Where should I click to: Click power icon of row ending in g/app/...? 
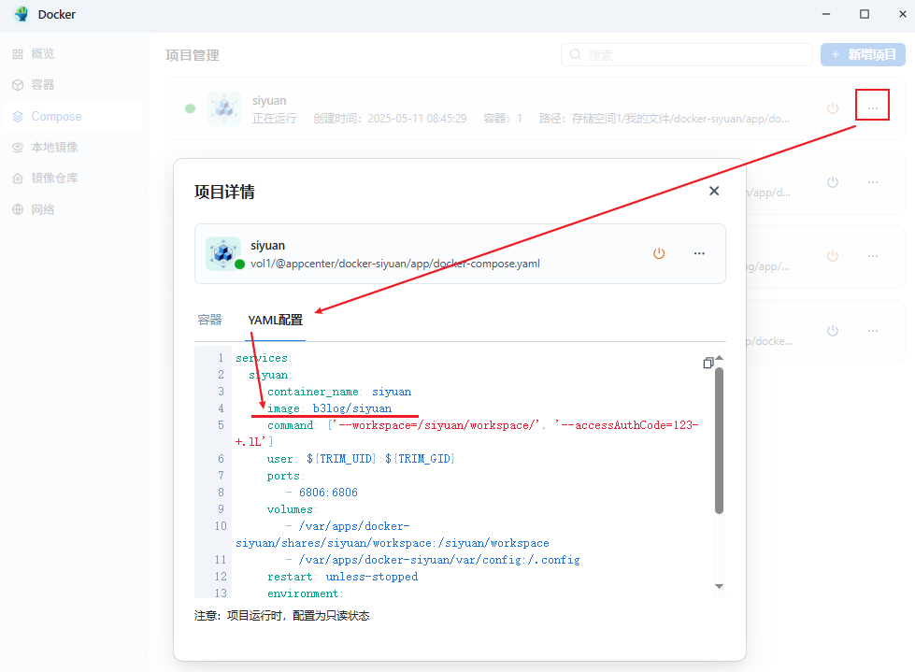pos(833,256)
